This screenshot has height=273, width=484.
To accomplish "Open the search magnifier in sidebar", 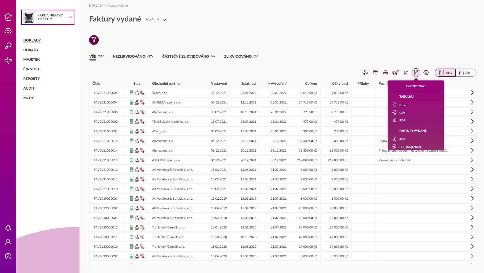I will pyautogui.click(x=8, y=46).
